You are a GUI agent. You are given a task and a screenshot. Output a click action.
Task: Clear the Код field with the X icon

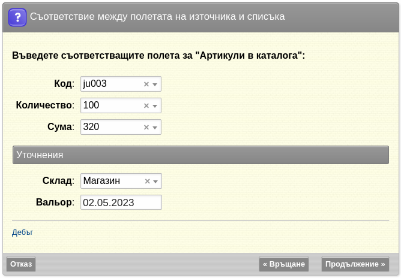[x=146, y=84]
